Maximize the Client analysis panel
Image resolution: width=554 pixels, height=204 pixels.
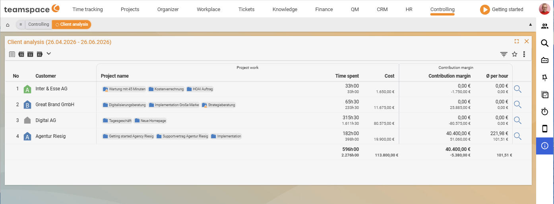517,41
